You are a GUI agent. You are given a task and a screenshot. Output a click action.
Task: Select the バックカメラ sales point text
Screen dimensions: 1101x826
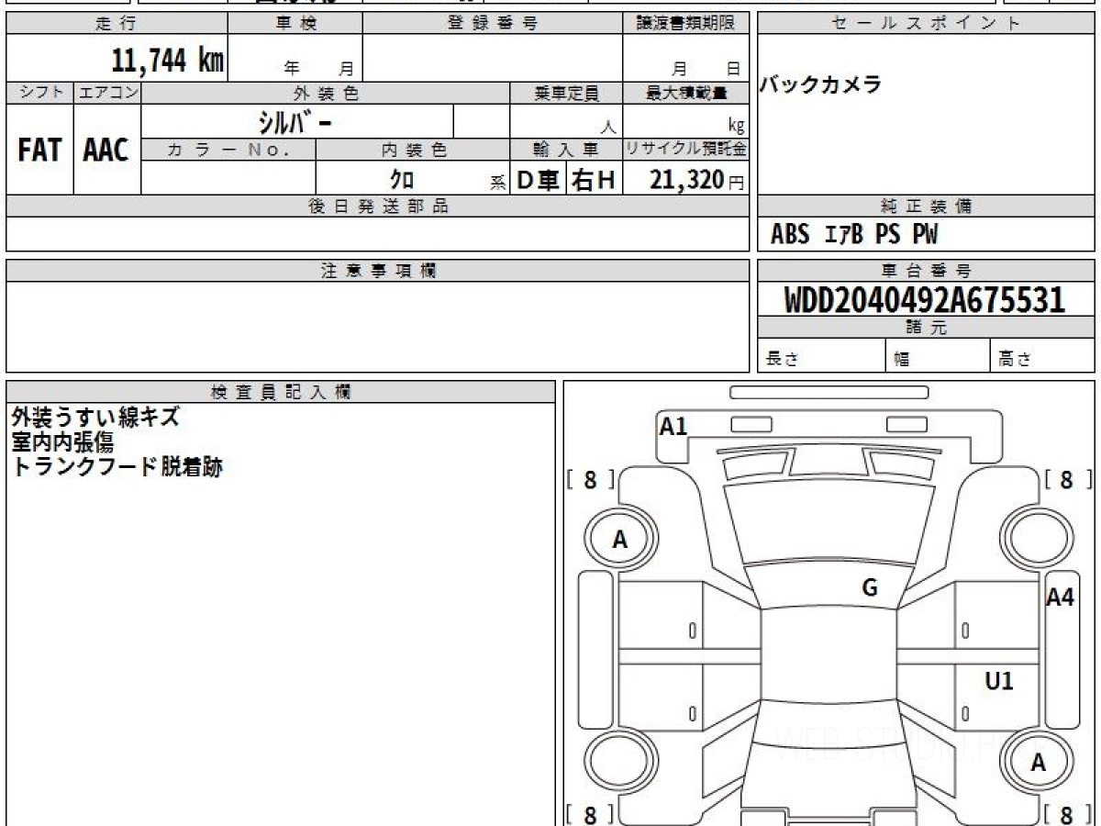(x=820, y=84)
